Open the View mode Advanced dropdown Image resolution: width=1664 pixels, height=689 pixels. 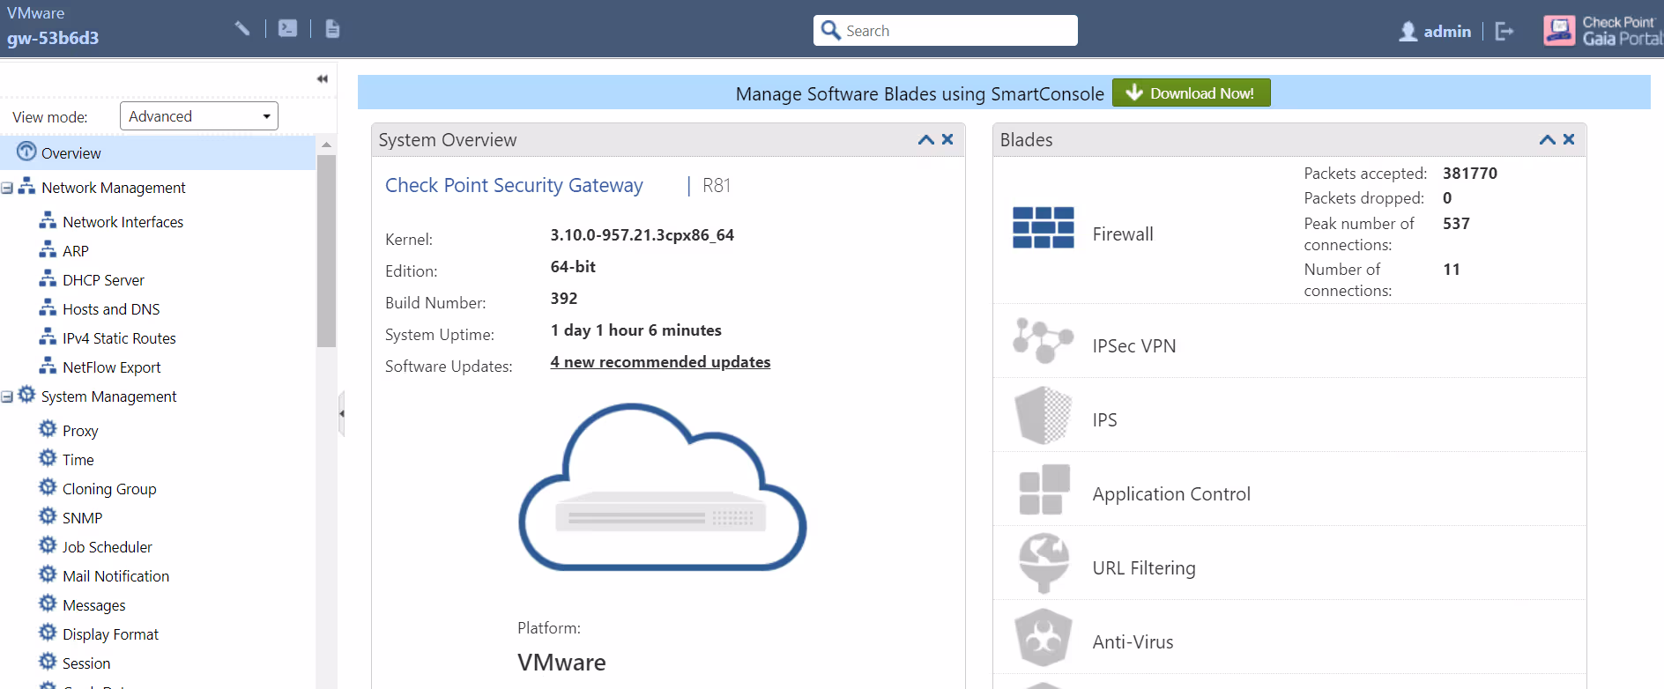point(199,116)
